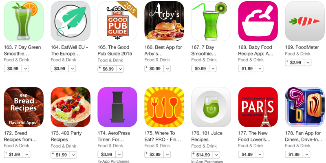Screen dimensions: 326x163
Task: Select the EatWell EU leaf globe icon
Action: tap(70, 21)
